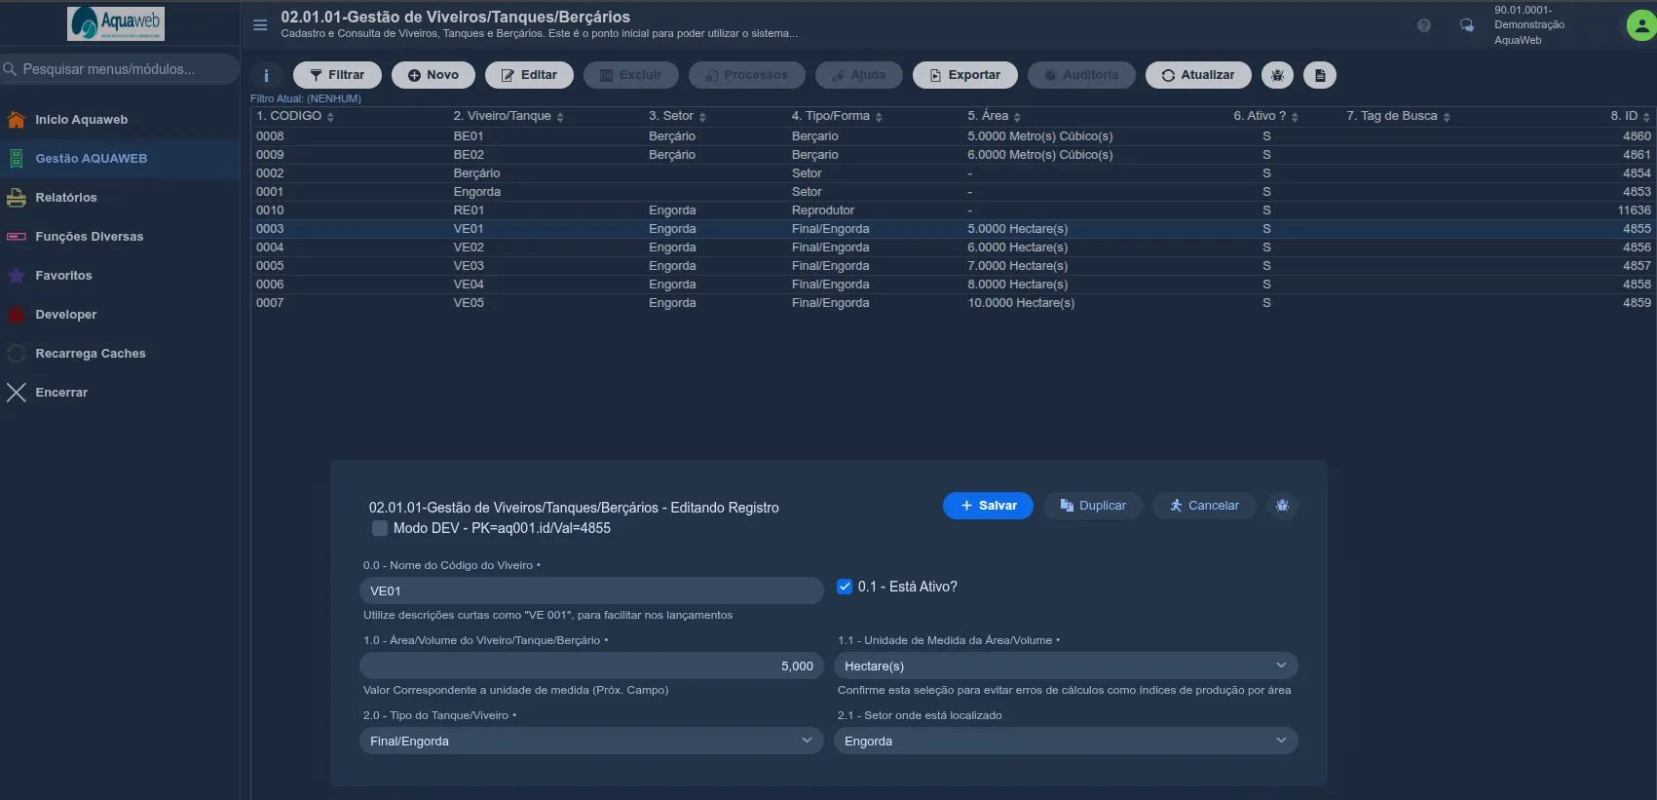The image size is (1657, 800).
Task: Select table row VE03
Action: click(953, 266)
